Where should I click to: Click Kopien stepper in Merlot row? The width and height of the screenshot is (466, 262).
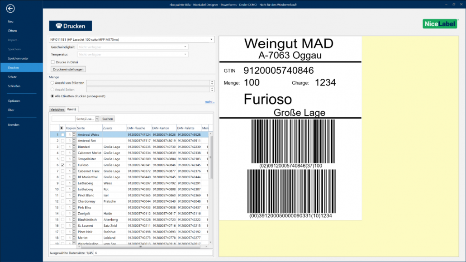pyautogui.click(x=74, y=238)
